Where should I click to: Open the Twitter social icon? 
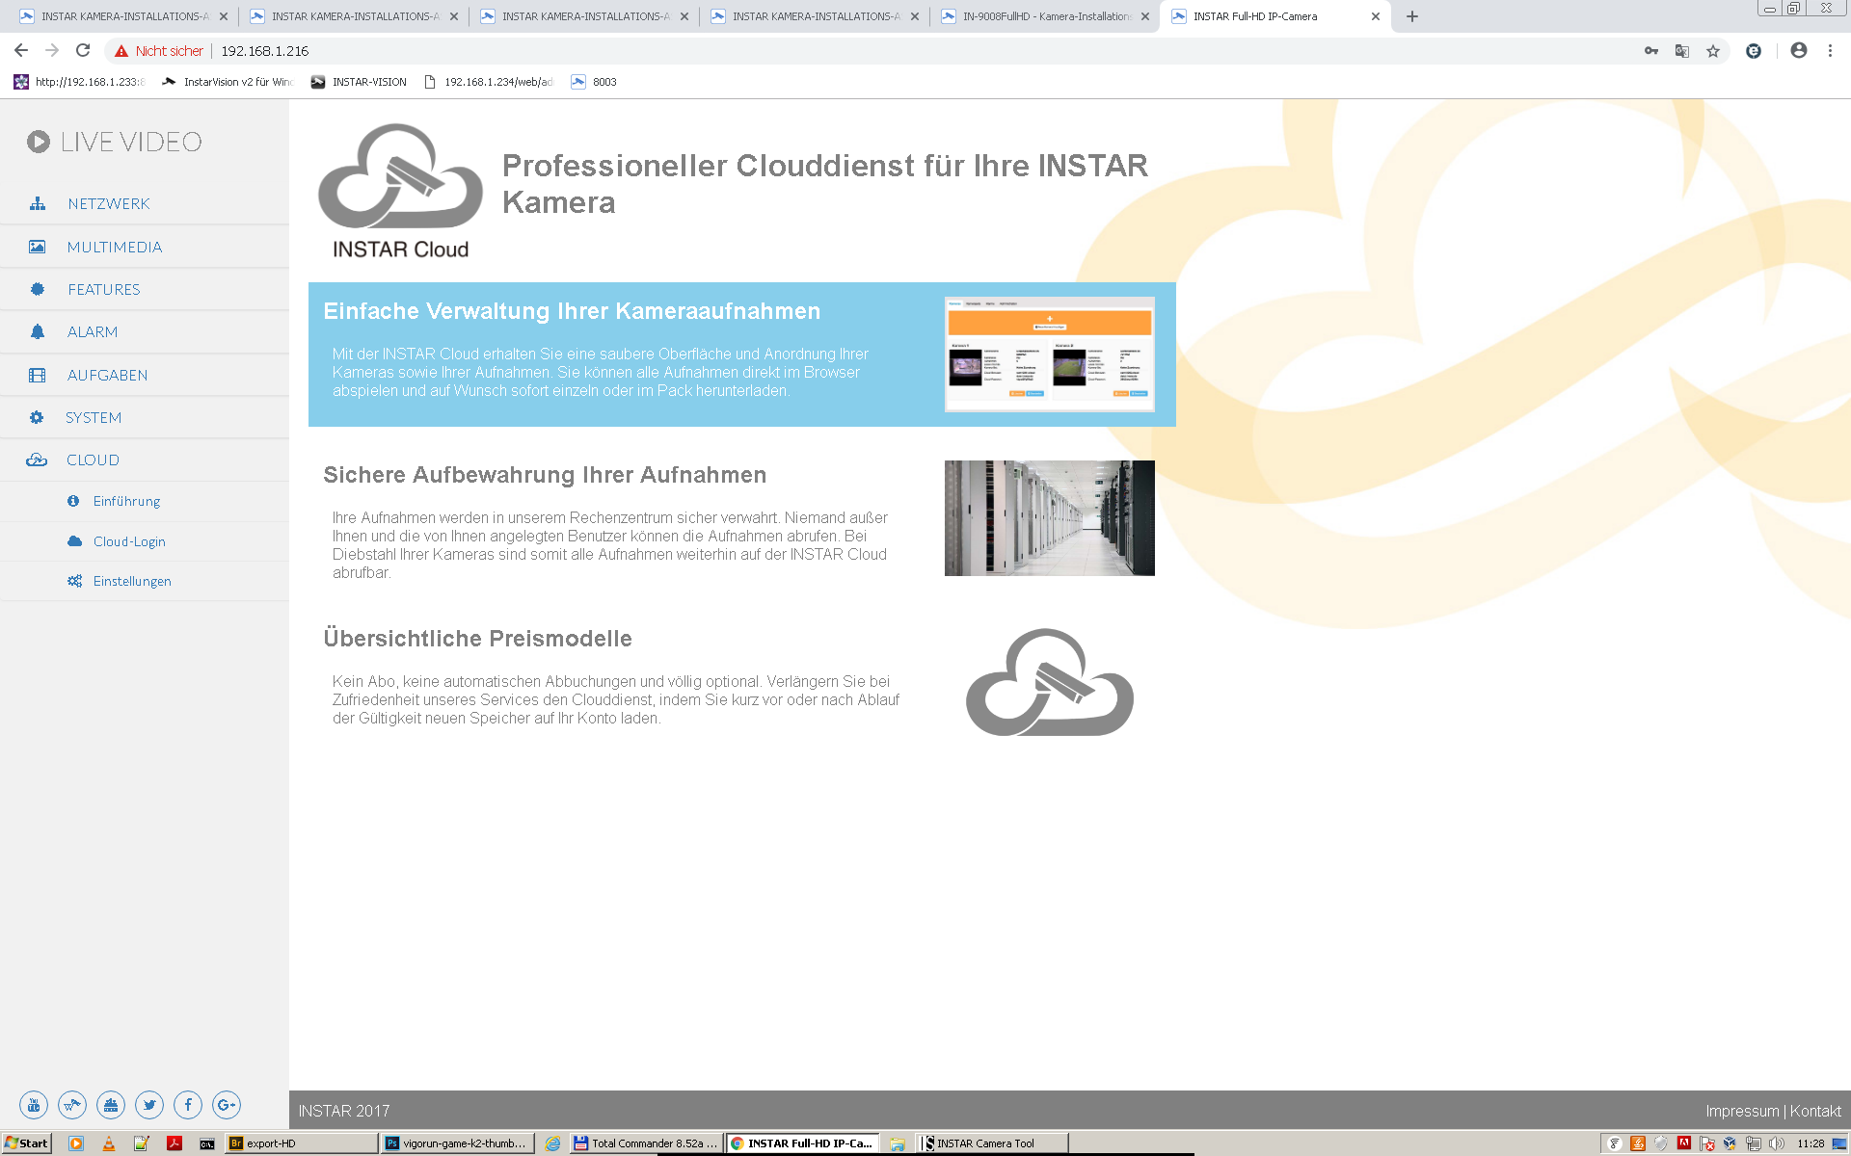149,1105
